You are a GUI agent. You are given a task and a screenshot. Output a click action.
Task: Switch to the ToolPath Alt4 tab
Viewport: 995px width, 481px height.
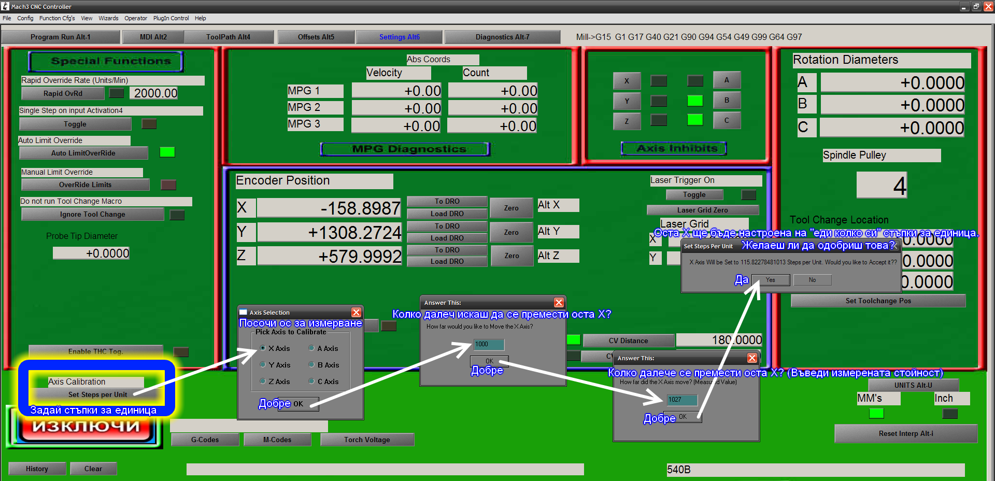pos(228,37)
